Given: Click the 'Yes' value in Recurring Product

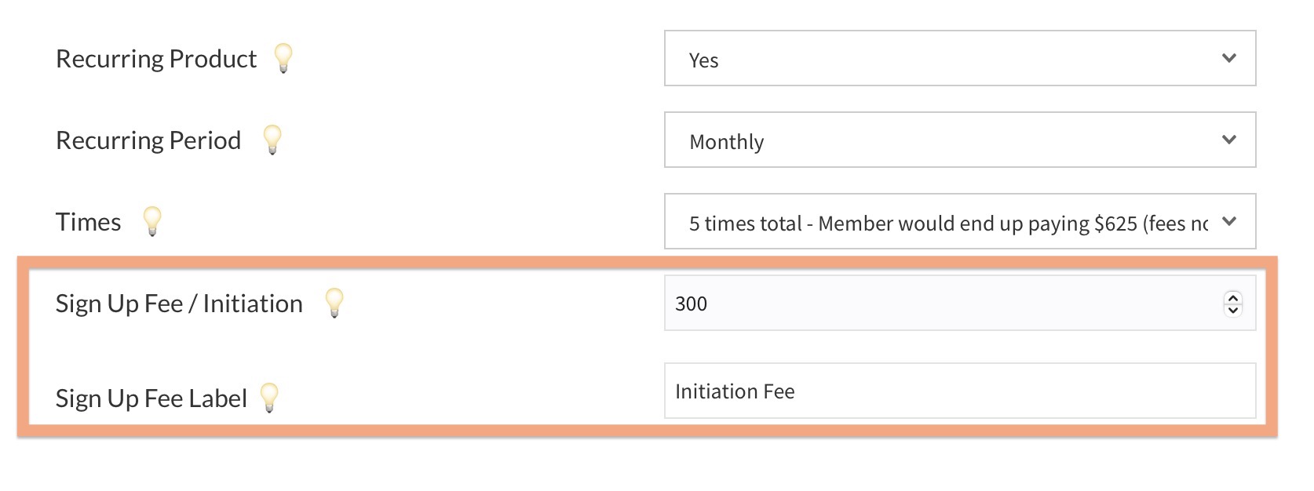Looking at the screenshot, I should 704,60.
